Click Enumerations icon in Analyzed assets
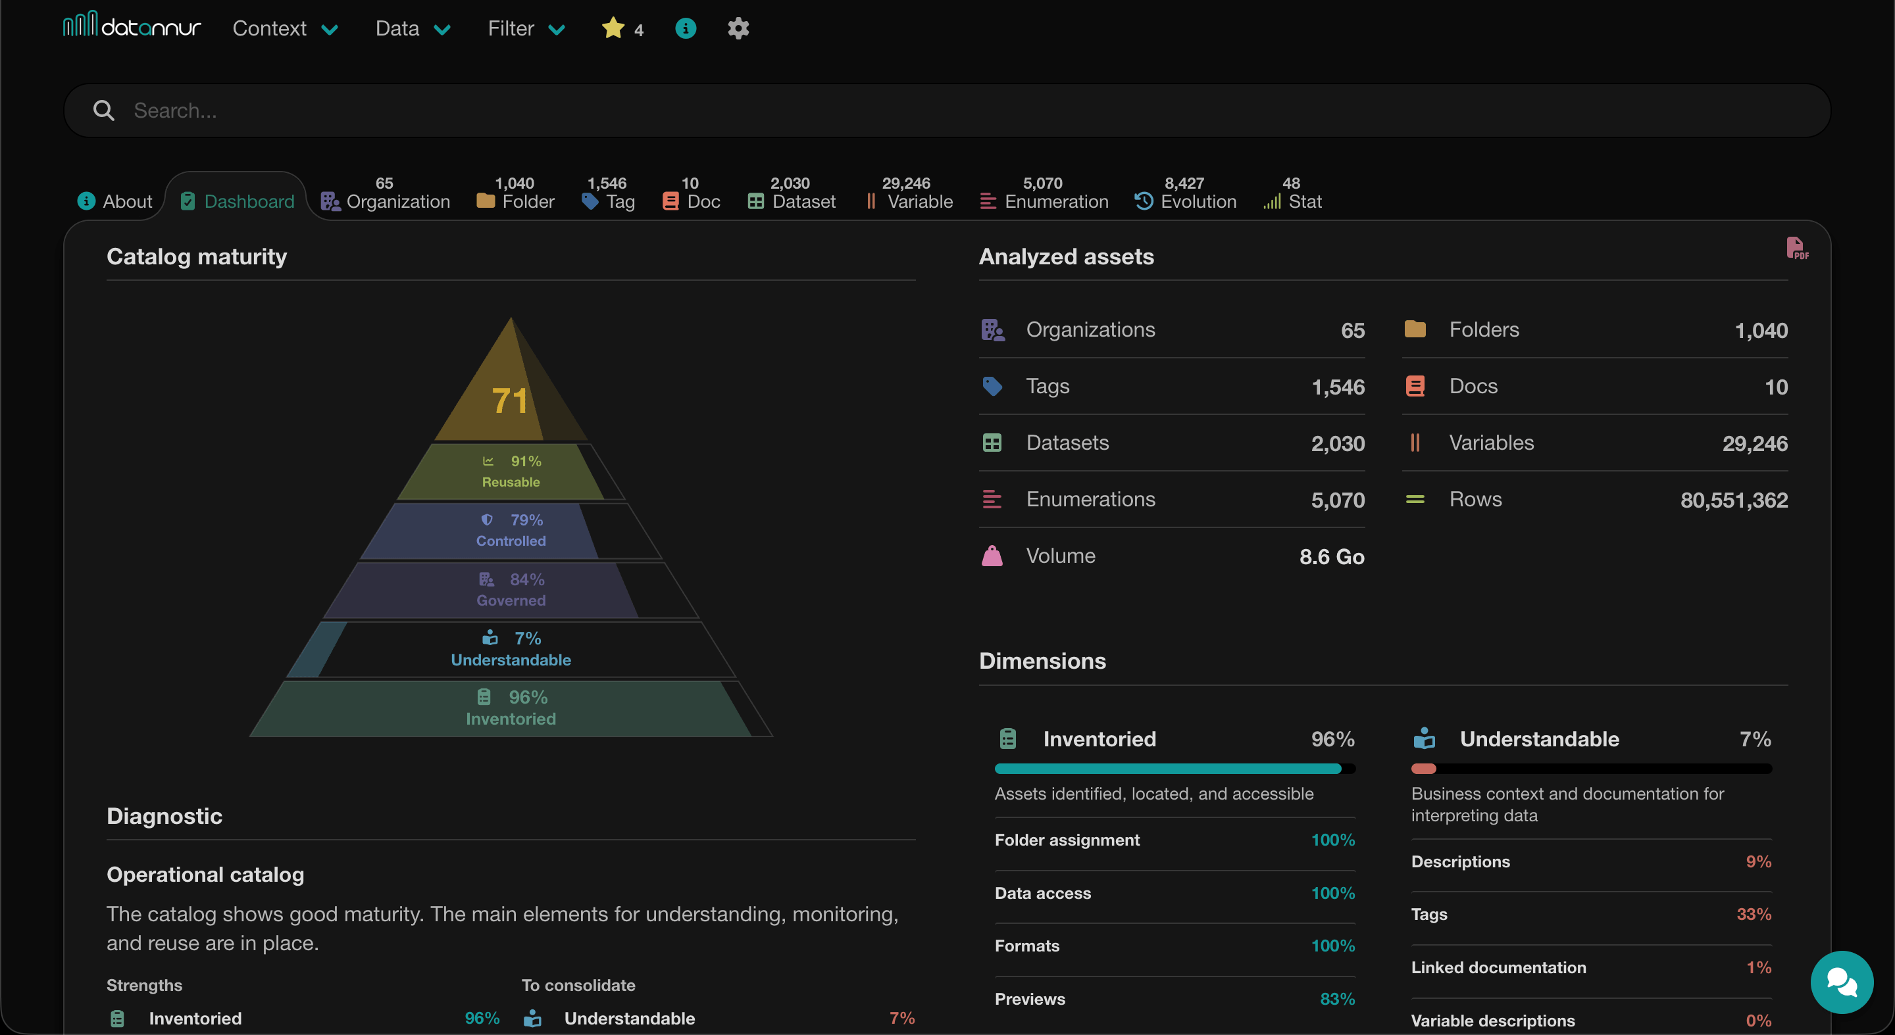This screenshot has height=1035, width=1895. click(x=992, y=500)
